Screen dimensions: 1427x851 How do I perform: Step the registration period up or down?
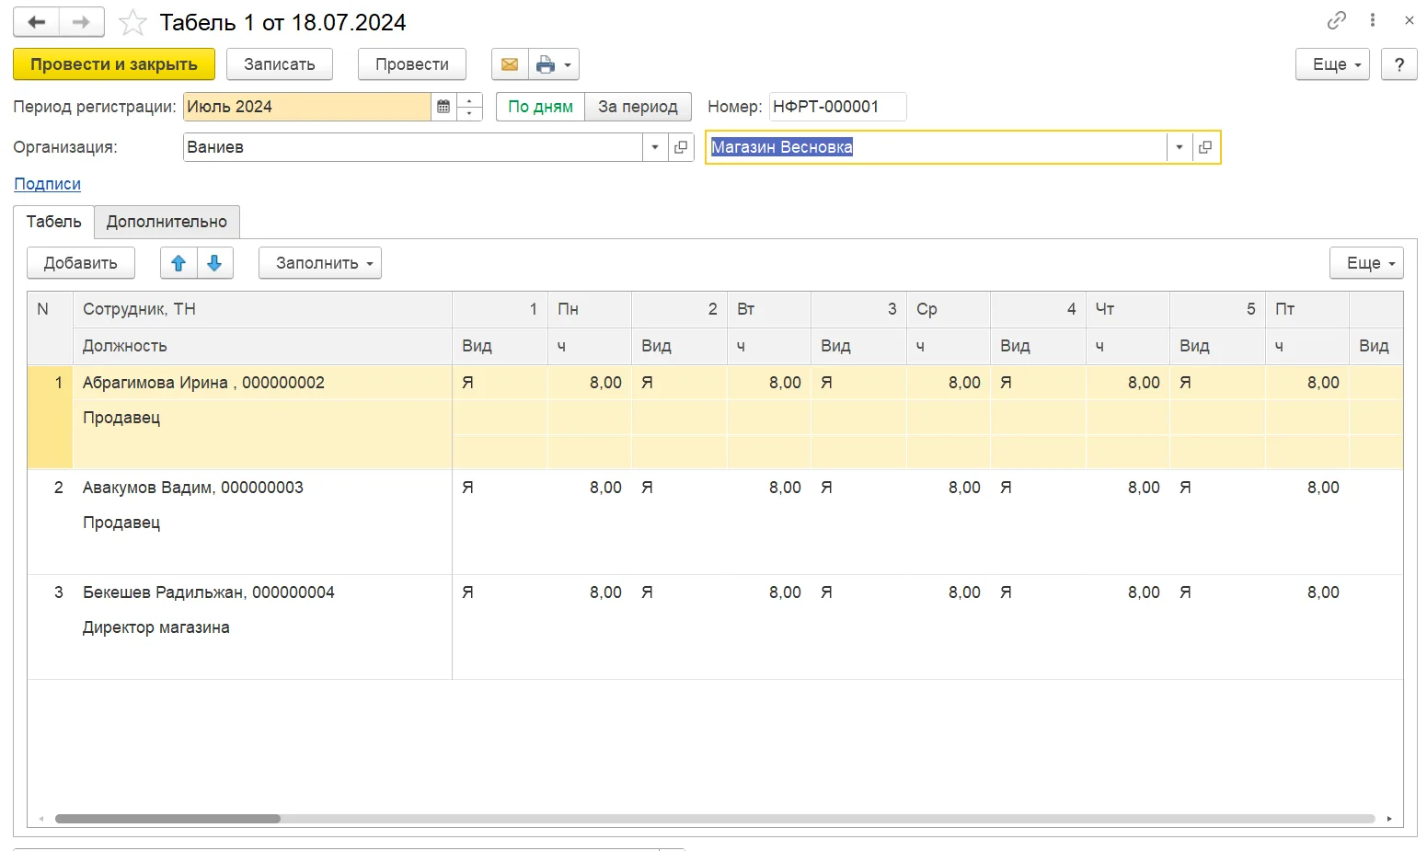469,107
